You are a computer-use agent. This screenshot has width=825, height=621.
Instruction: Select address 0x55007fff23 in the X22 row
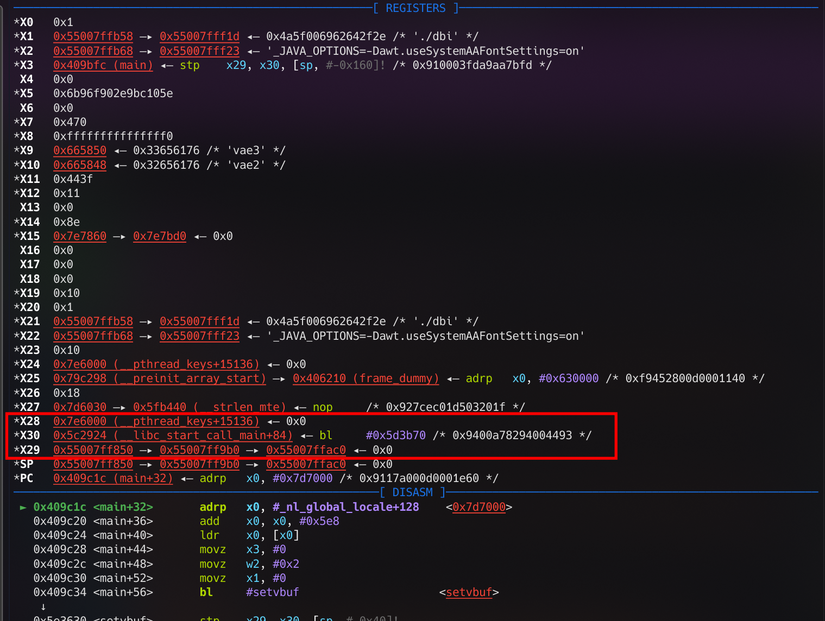199,336
